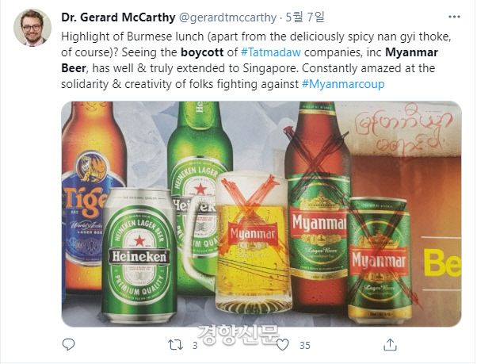Viewport: 477px width, 364px height.
Task: View the retweet count of 3
Action: pyautogui.click(x=195, y=346)
